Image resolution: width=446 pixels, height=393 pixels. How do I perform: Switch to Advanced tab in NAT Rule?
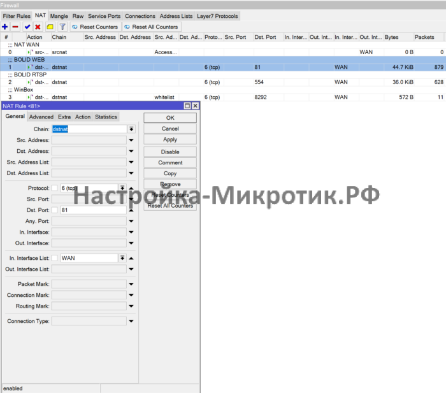click(x=41, y=117)
